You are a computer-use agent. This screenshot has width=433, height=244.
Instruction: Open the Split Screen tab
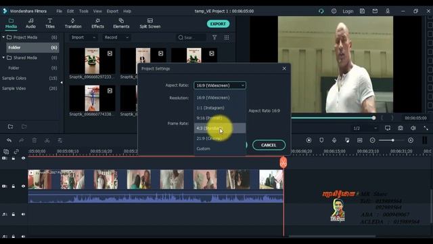click(150, 24)
